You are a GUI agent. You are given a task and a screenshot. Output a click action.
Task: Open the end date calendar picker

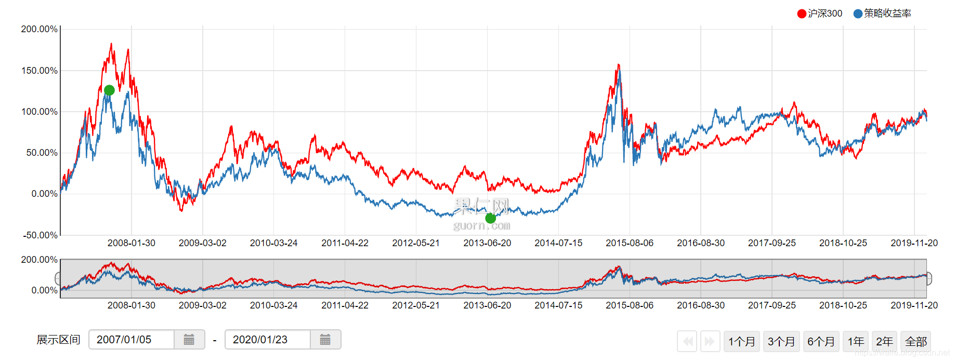pos(325,340)
